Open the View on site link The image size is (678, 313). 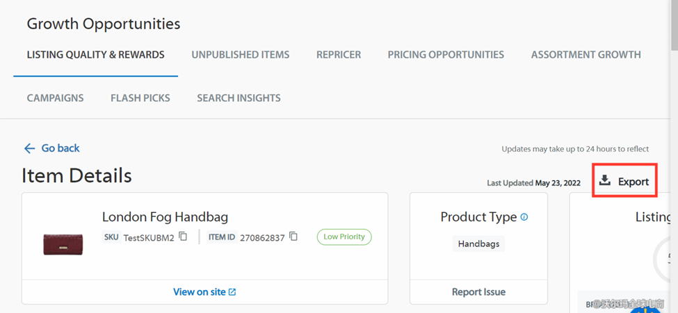[199, 292]
